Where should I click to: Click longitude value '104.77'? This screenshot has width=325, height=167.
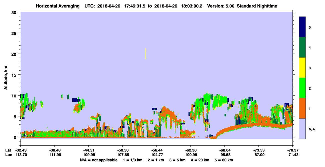pos(156,155)
